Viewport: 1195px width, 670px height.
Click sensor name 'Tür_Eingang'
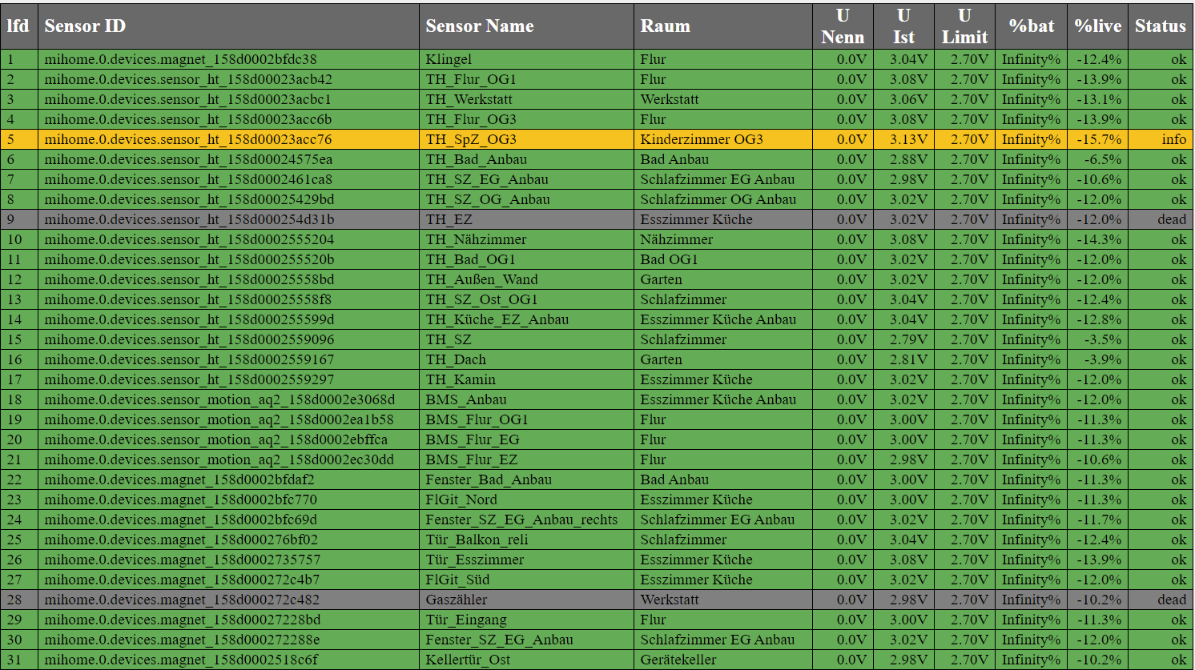pos(466,620)
